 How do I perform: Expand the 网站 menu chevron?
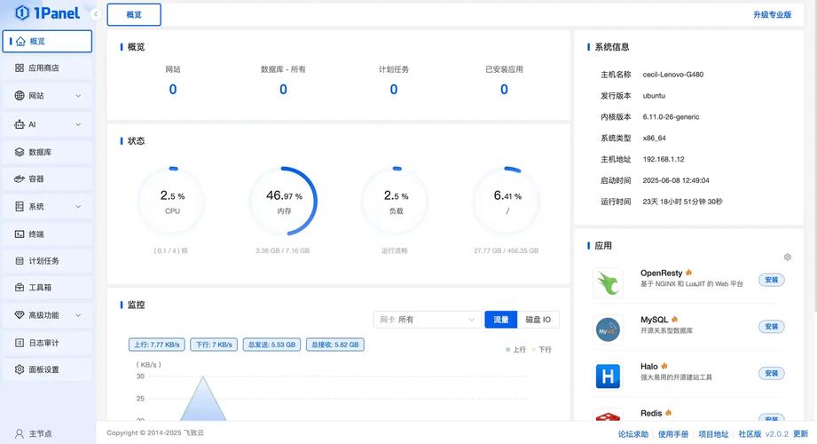[x=78, y=96]
